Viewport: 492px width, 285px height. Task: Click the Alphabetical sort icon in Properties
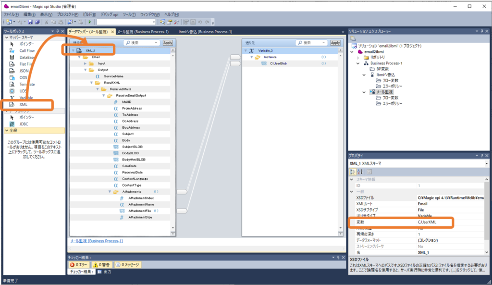click(360, 172)
